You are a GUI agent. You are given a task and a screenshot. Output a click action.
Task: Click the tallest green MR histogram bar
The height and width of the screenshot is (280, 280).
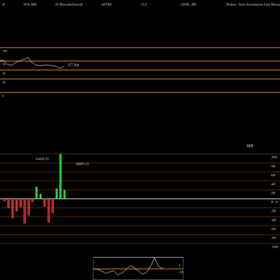tap(60, 176)
